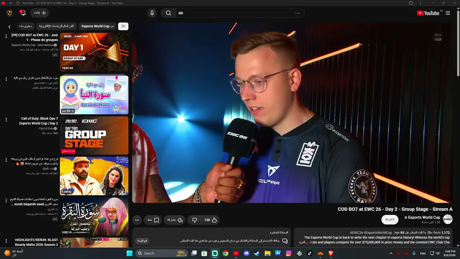Open Google Chrome from the taskbar
Screen dimensions: 460x259
coord(225,253)
